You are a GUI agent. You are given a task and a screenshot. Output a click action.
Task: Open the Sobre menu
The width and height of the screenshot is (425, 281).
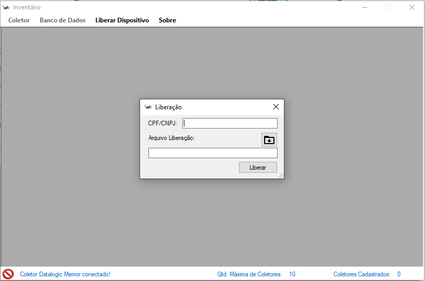pyautogui.click(x=167, y=20)
